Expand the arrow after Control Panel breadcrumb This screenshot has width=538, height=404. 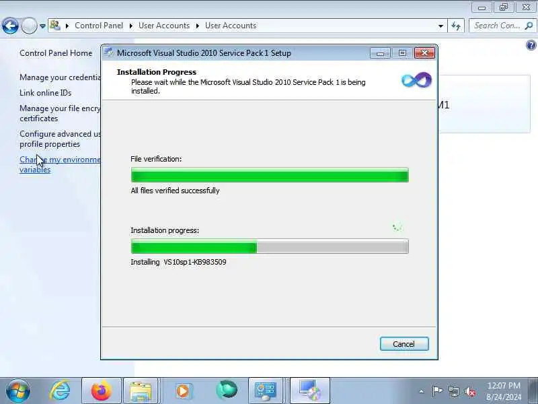(130, 26)
